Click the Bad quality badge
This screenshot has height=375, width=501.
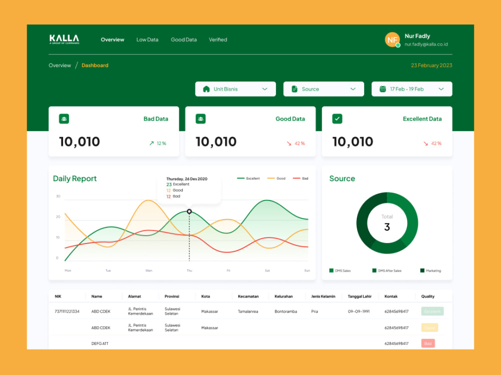(428, 343)
